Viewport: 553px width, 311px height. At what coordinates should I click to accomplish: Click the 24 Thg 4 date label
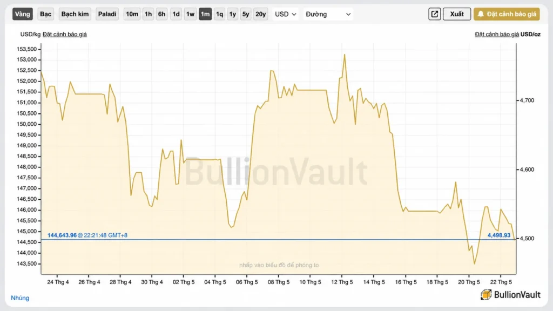coord(58,282)
